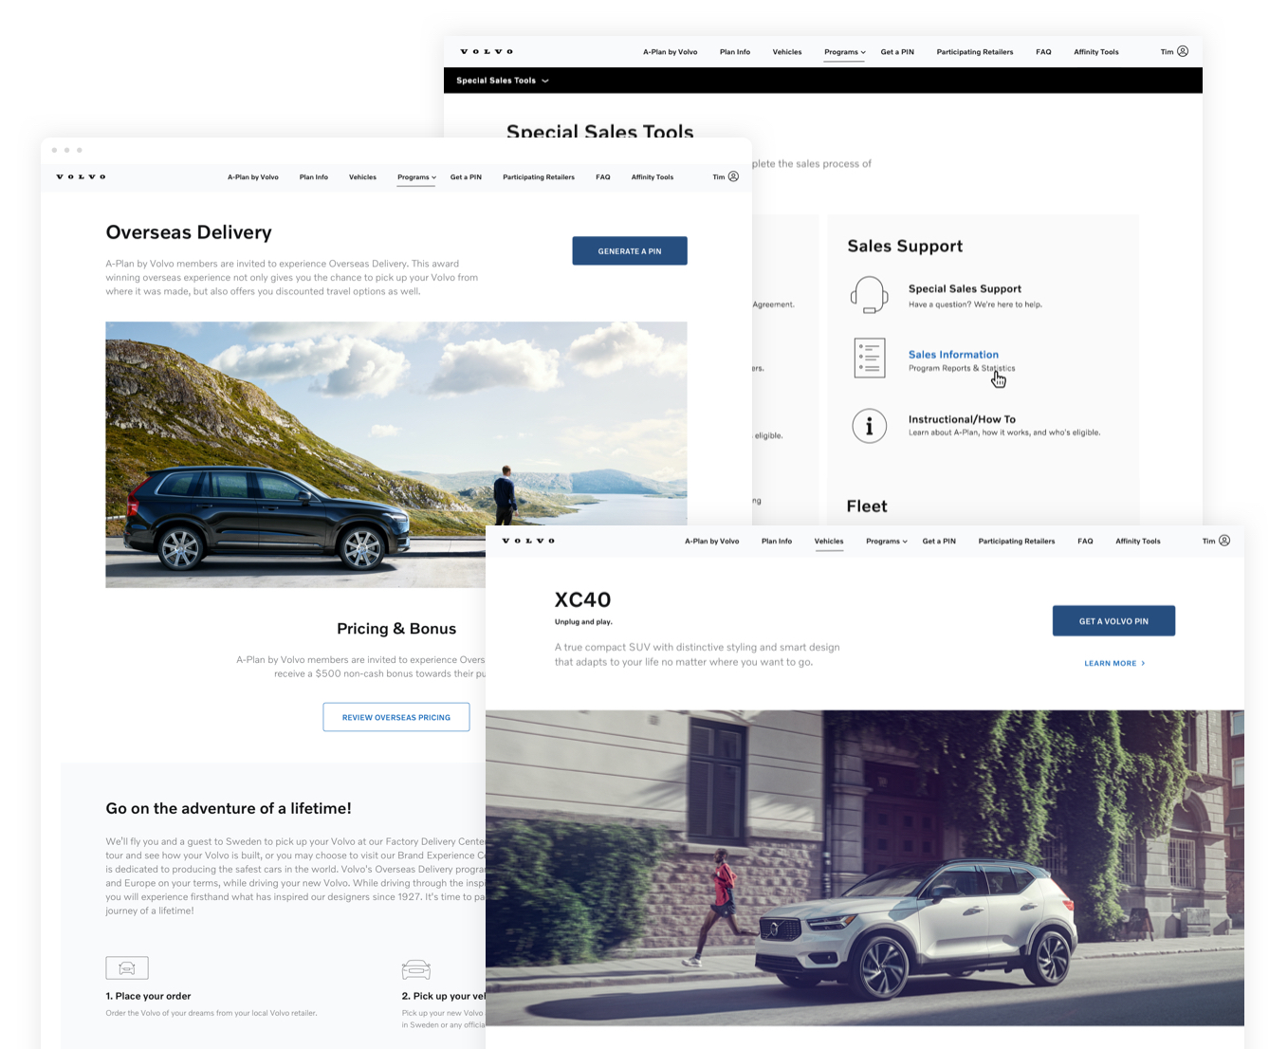Click the info icon next to Instructional/How To

click(869, 426)
